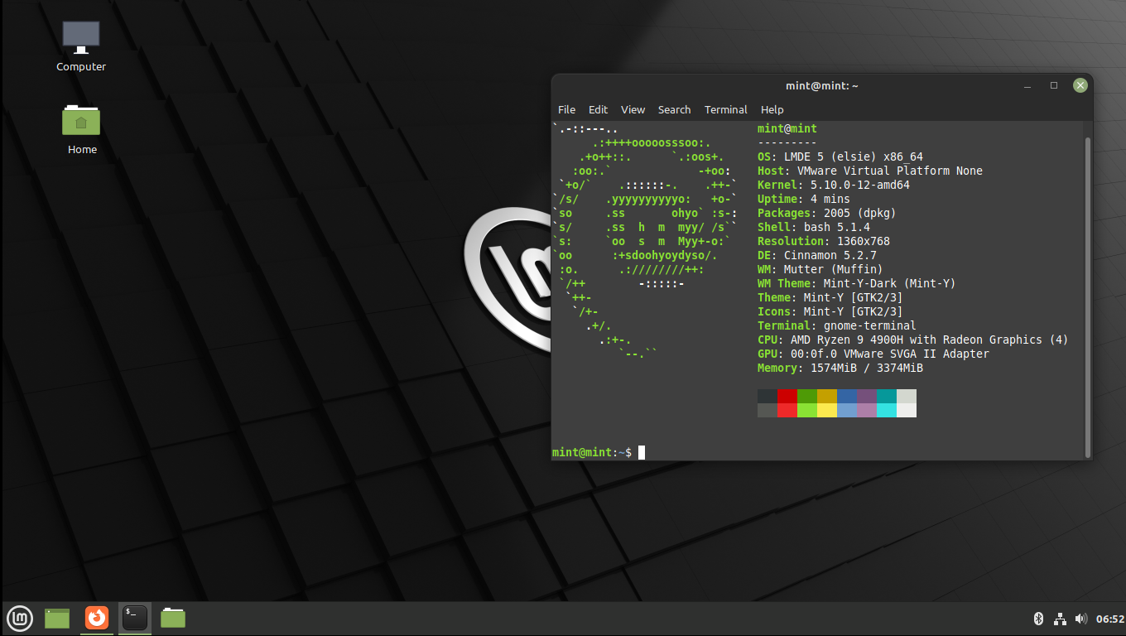Minimize the terminal window
This screenshot has height=636, width=1126.
[x=1027, y=85]
